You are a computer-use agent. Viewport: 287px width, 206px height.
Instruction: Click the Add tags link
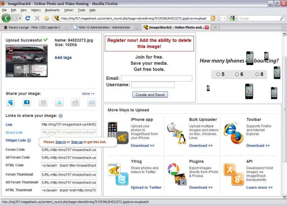coord(63,58)
